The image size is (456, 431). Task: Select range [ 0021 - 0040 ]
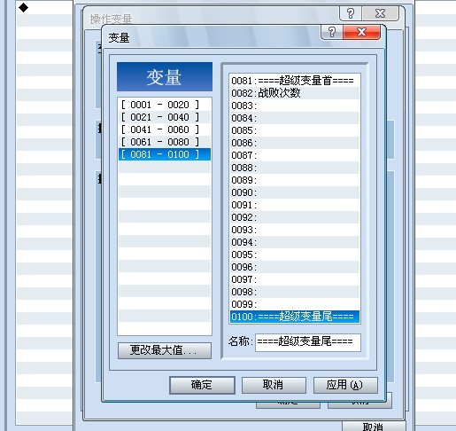pyautogui.click(x=165, y=117)
